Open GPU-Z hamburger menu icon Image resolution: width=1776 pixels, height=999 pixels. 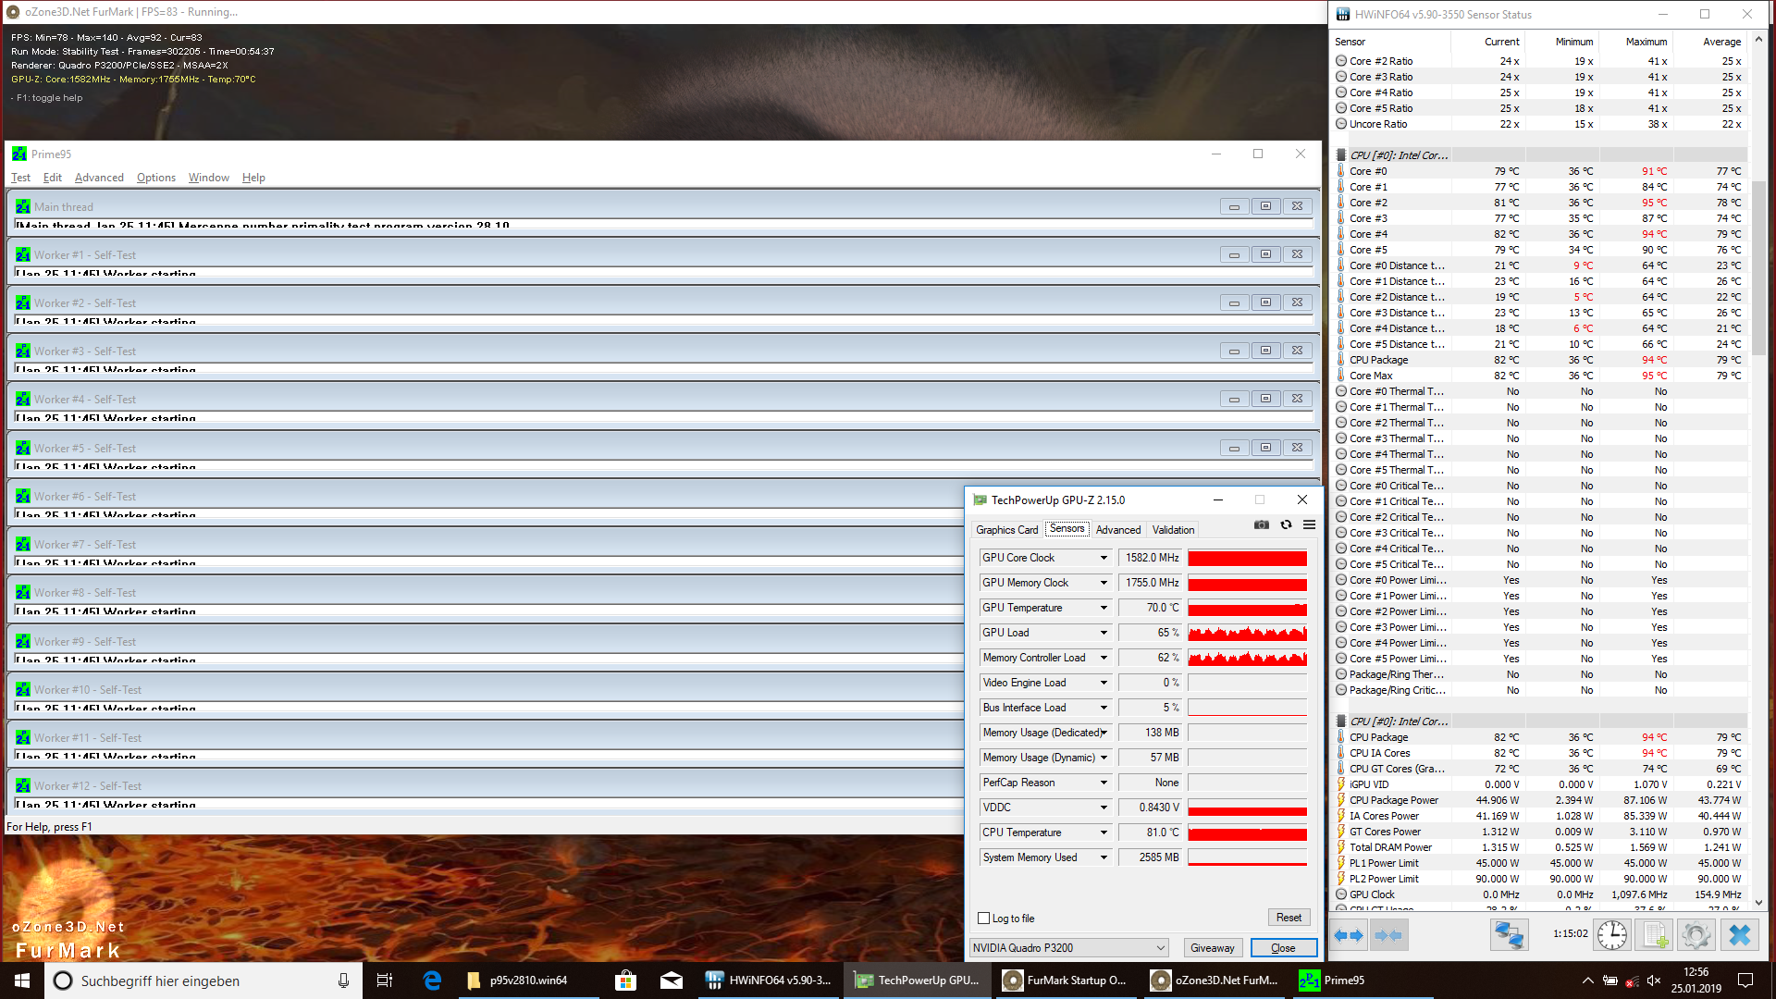pos(1309,524)
